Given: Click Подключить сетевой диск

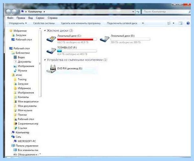Looking at the screenshot, I should coord(122,23).
